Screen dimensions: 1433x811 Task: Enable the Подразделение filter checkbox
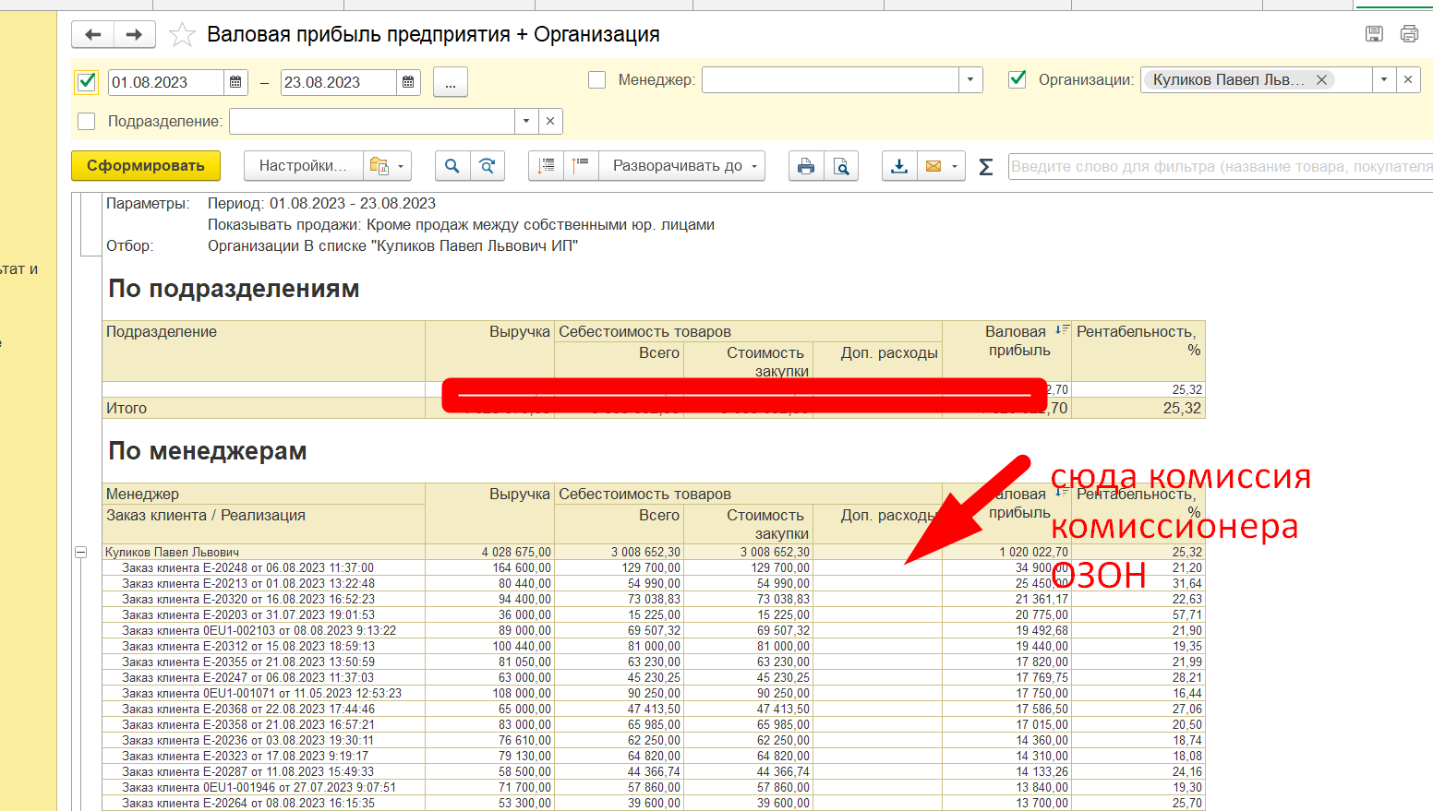[87, 121]
